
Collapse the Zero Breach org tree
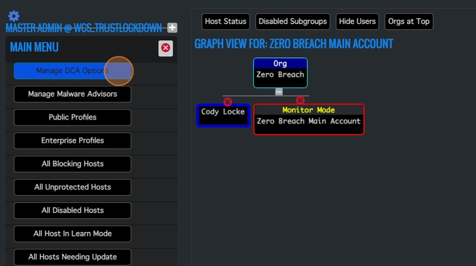[x=279, y=92]
